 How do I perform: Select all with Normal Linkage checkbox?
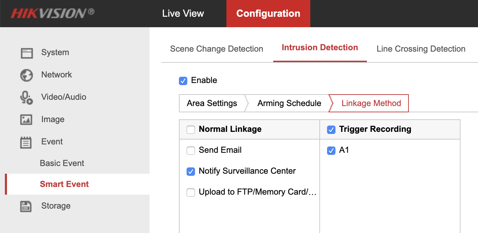pyautogui.click(x=191, y=129)
